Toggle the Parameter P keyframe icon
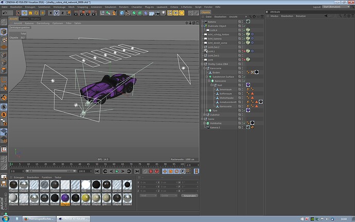Image resolution: width=355 pixels, height=222 pixels. 183,171
